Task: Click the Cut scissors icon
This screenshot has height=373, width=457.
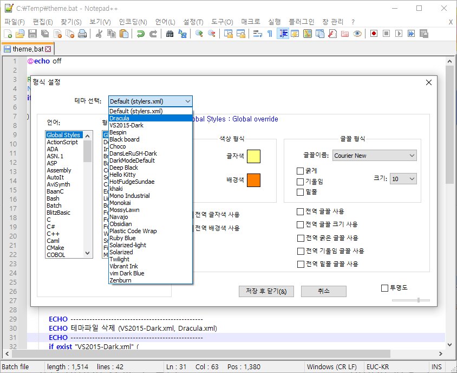Action: tap(99, 34)
